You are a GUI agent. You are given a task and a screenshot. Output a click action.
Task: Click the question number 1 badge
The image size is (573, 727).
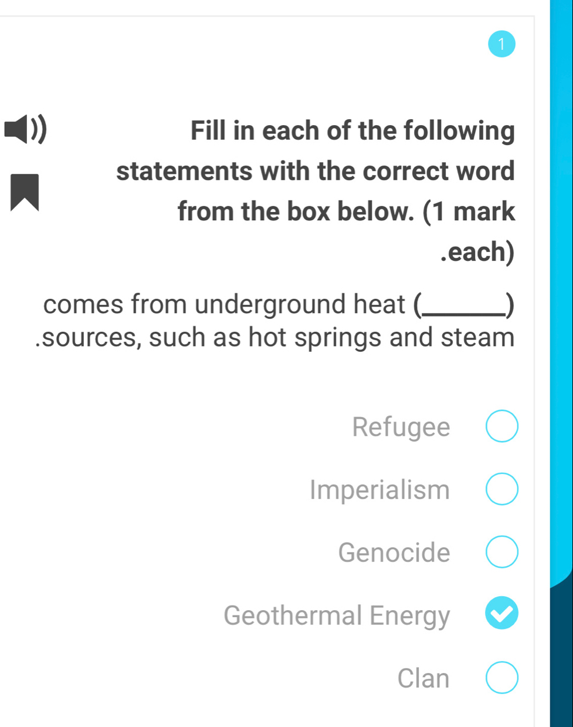501,43
